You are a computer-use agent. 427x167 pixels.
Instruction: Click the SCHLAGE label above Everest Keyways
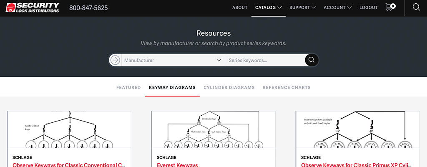[166, 157]
